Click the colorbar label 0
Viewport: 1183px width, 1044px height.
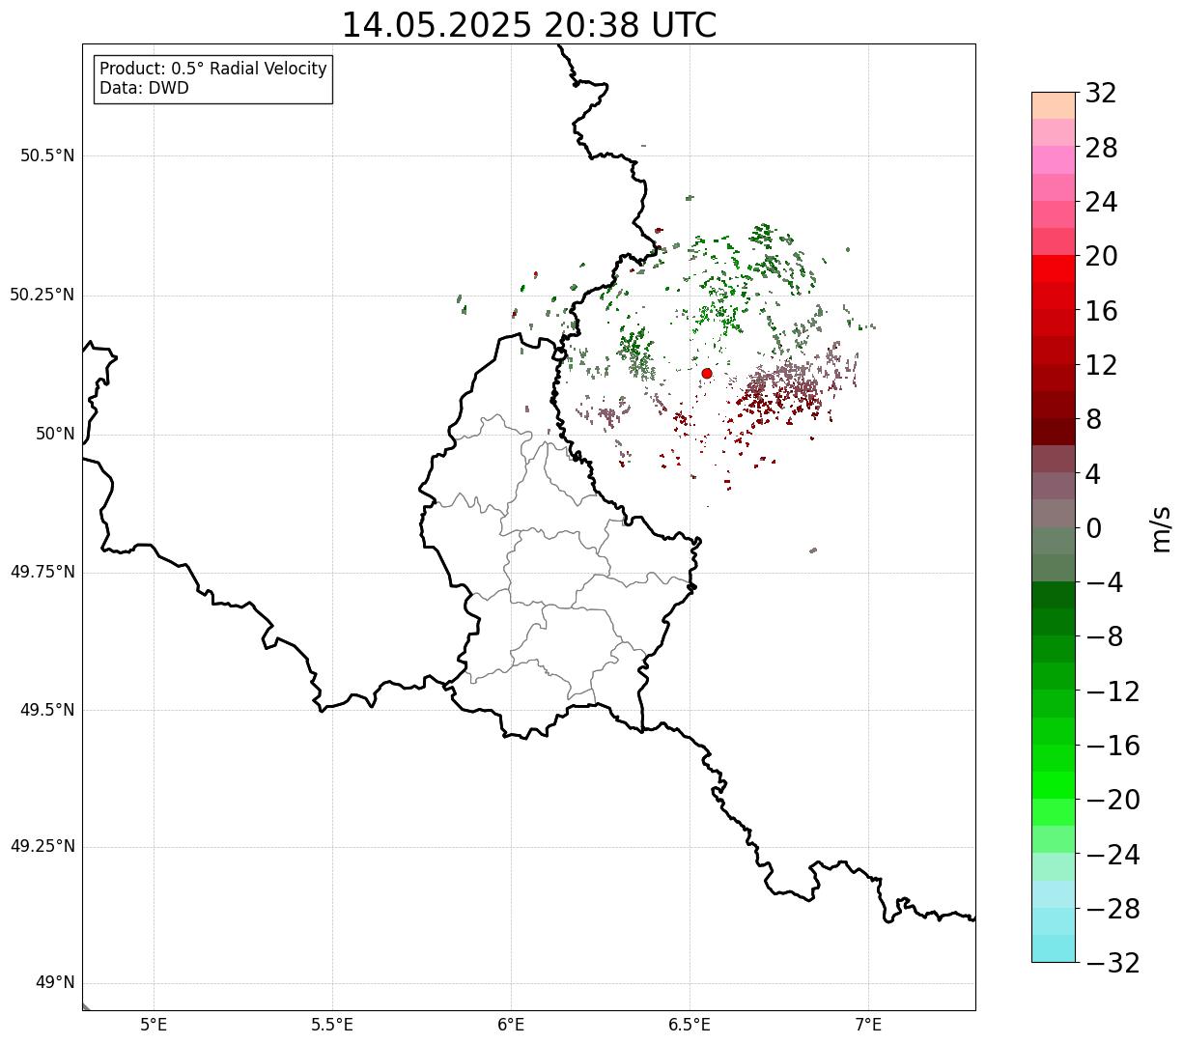[1093, 528]
